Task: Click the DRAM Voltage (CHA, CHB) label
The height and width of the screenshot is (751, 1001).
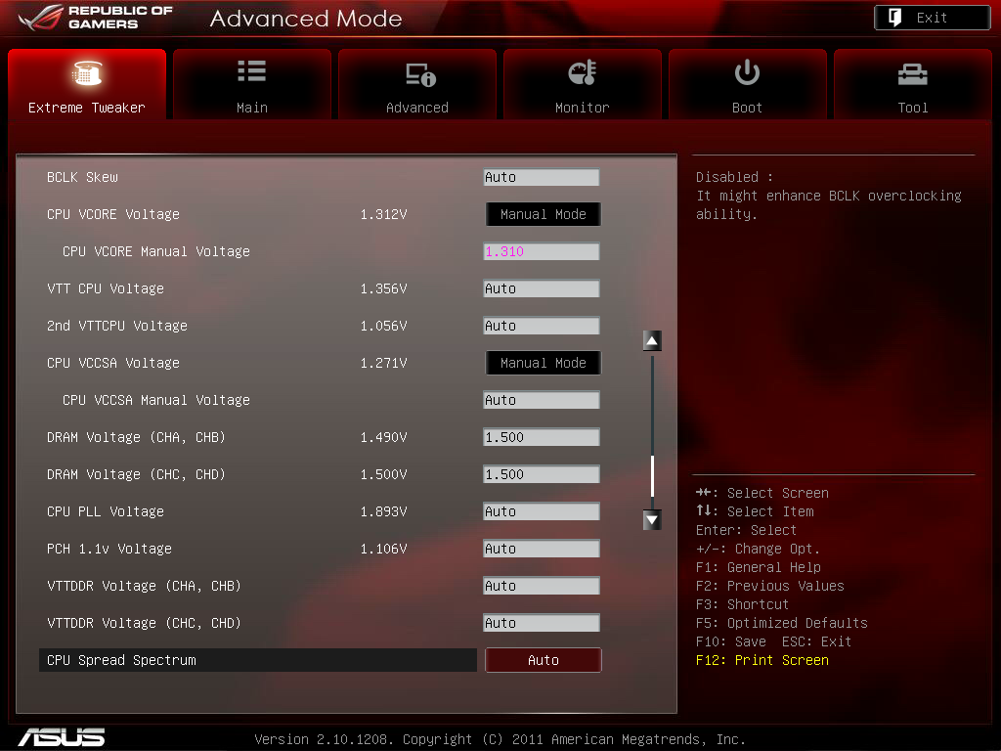Action: tap(136, 437)
